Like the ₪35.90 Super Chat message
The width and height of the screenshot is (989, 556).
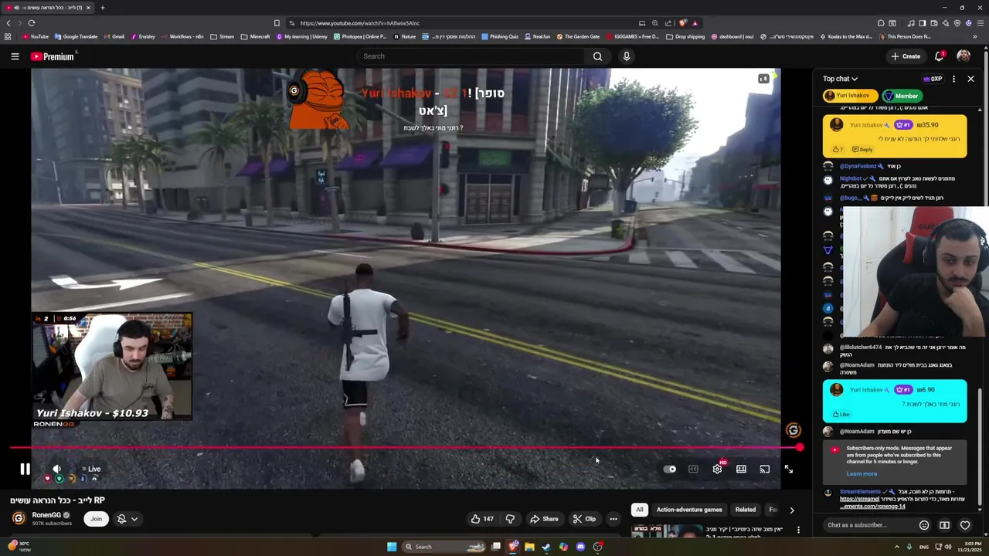pos(838,149)
